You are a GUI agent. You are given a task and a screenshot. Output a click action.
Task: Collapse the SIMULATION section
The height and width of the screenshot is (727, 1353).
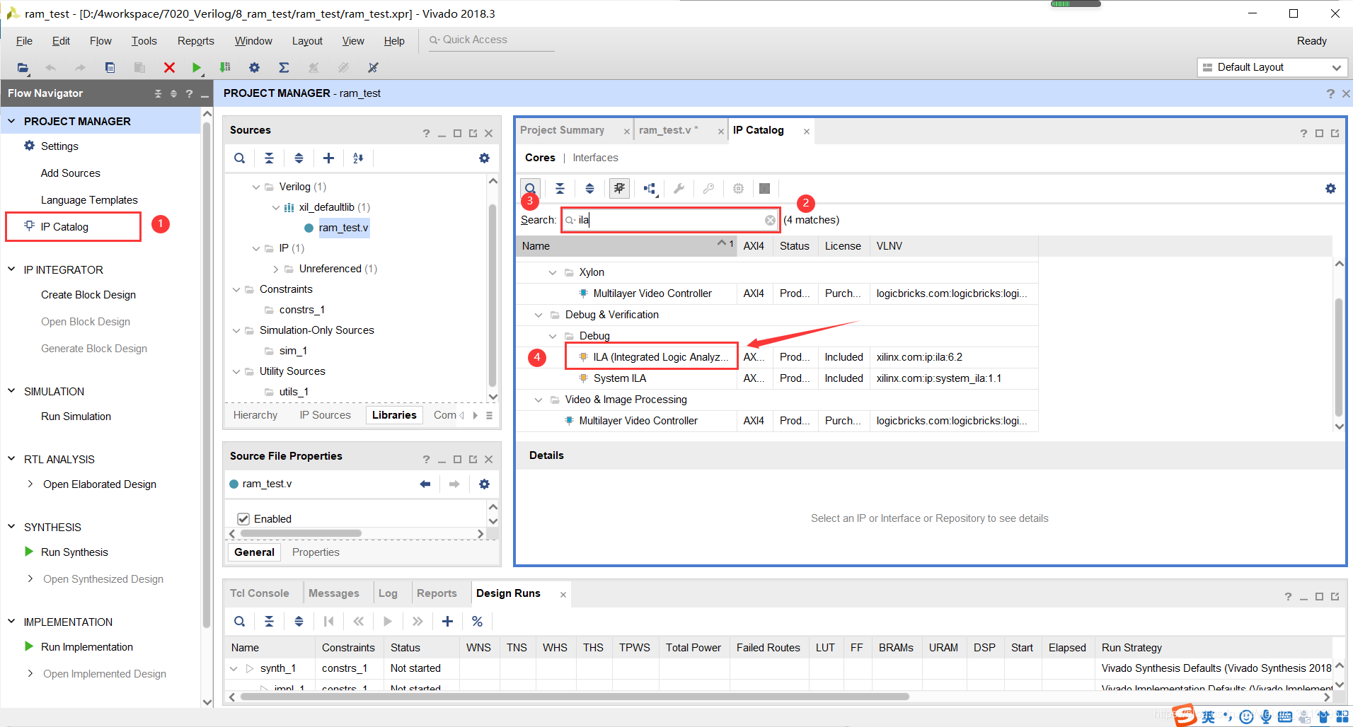(11, 392)
